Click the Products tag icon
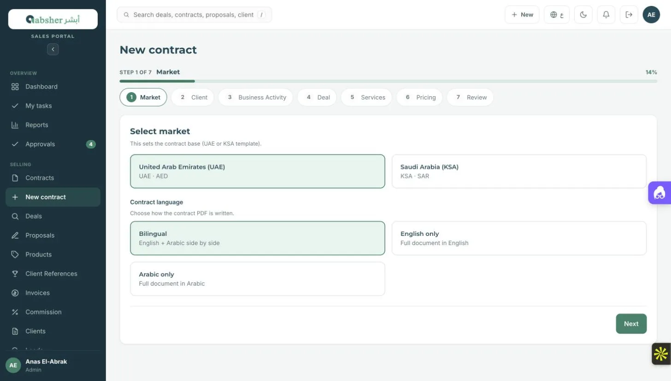The width and height of the screenshot is (671, 381). point(15,254)
